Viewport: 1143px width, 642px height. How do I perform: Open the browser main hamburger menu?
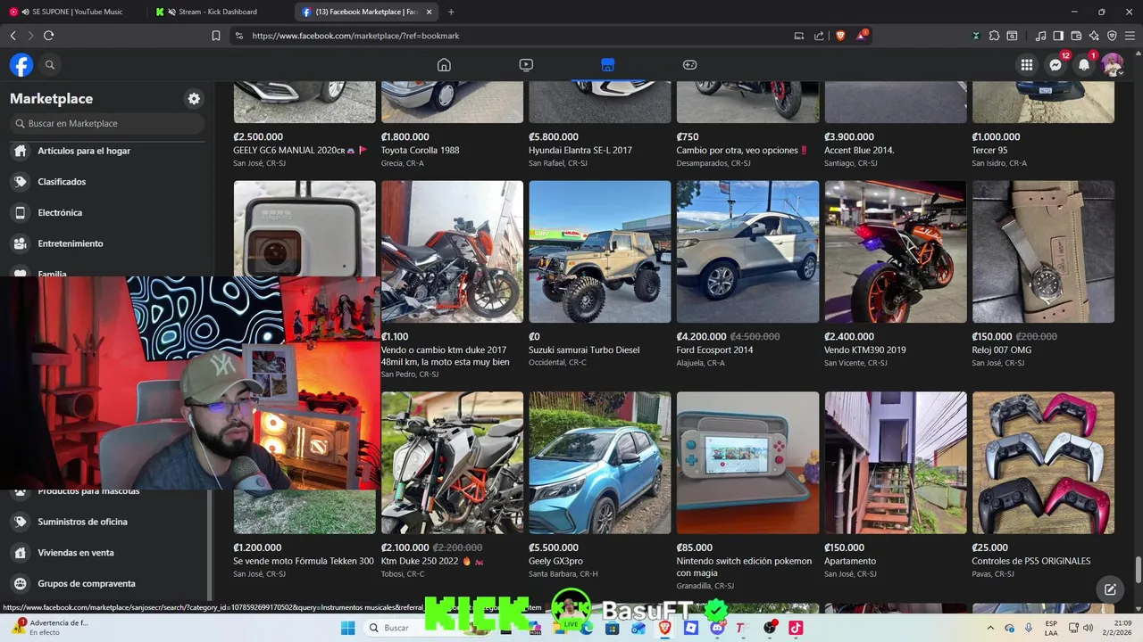[x=1130, y=36]
